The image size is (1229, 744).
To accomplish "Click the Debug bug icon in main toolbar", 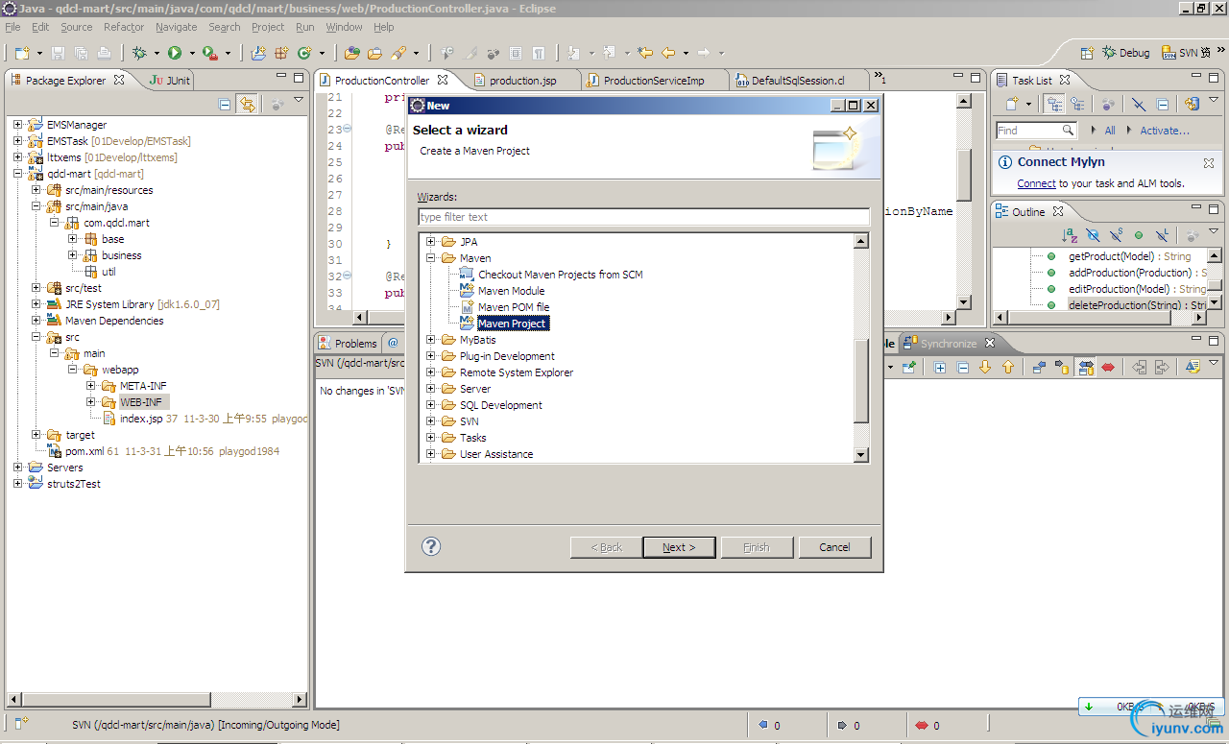I will [140, 53].
